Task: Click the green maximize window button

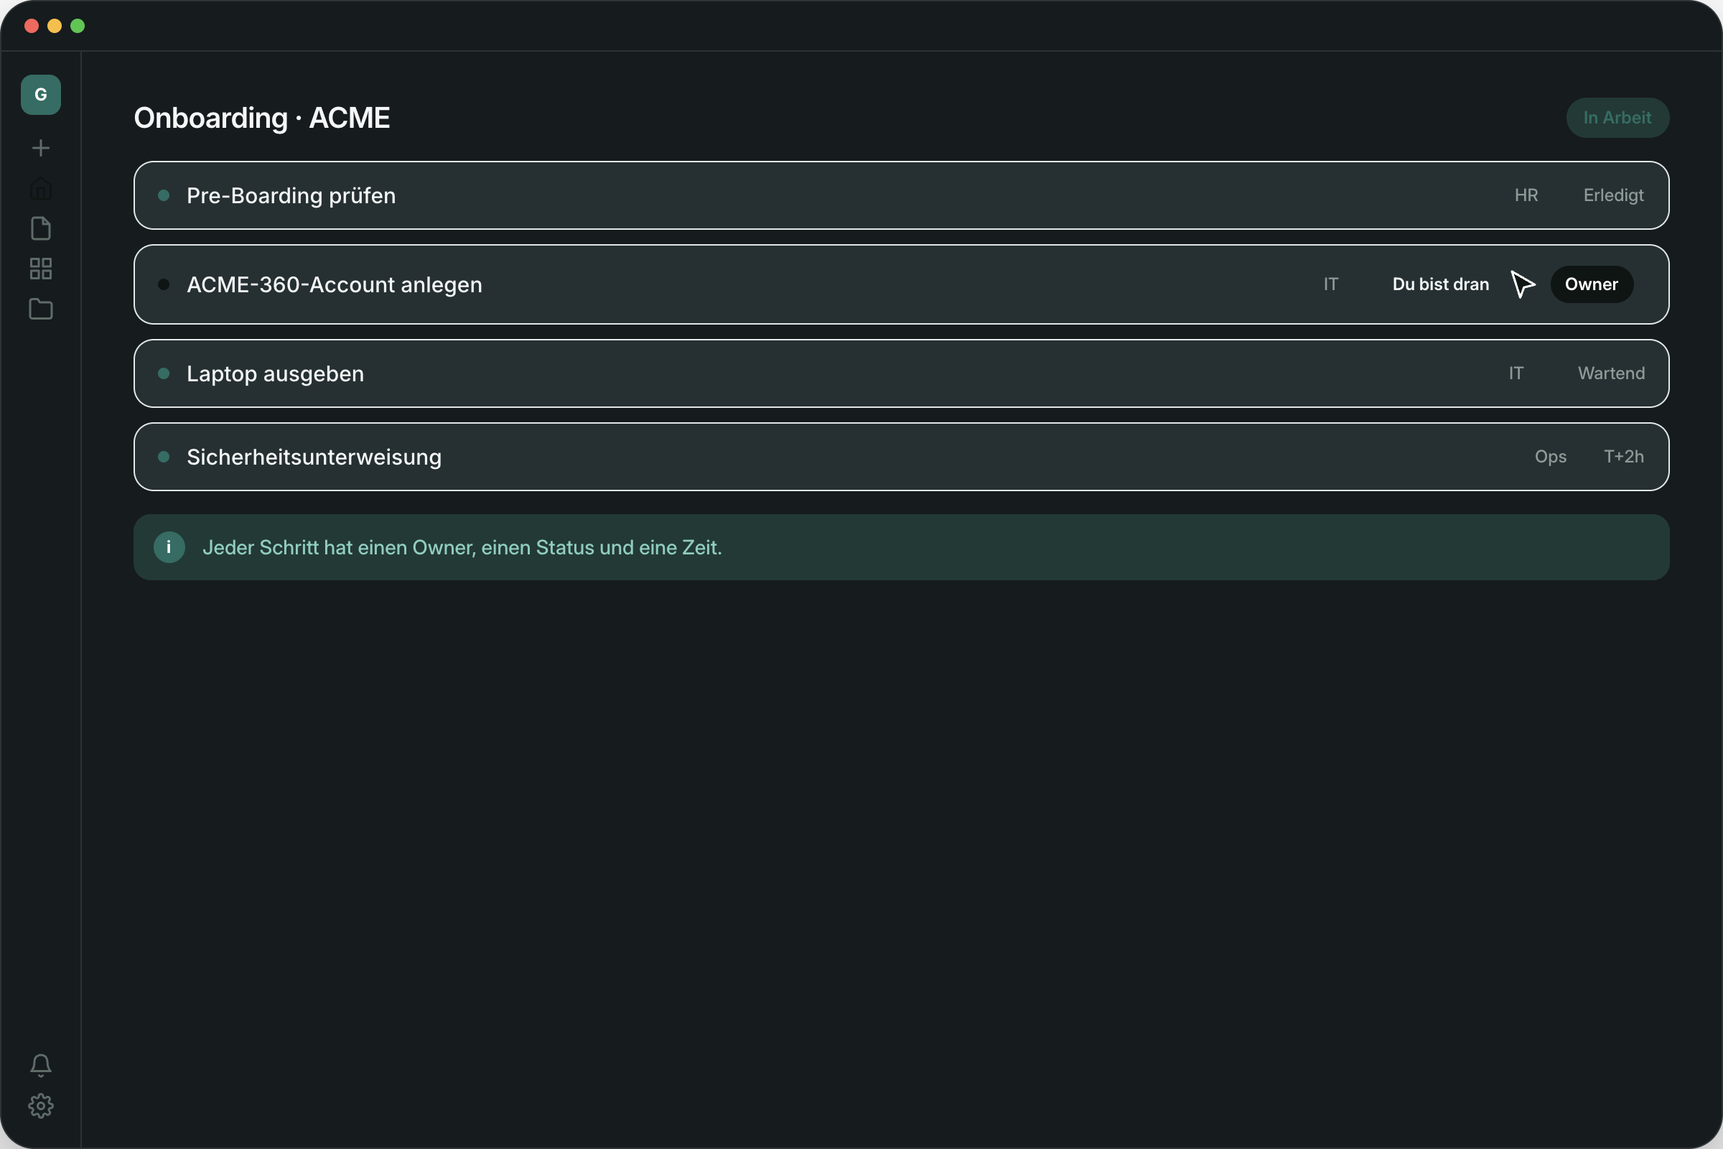Action: tap(78, 27)
